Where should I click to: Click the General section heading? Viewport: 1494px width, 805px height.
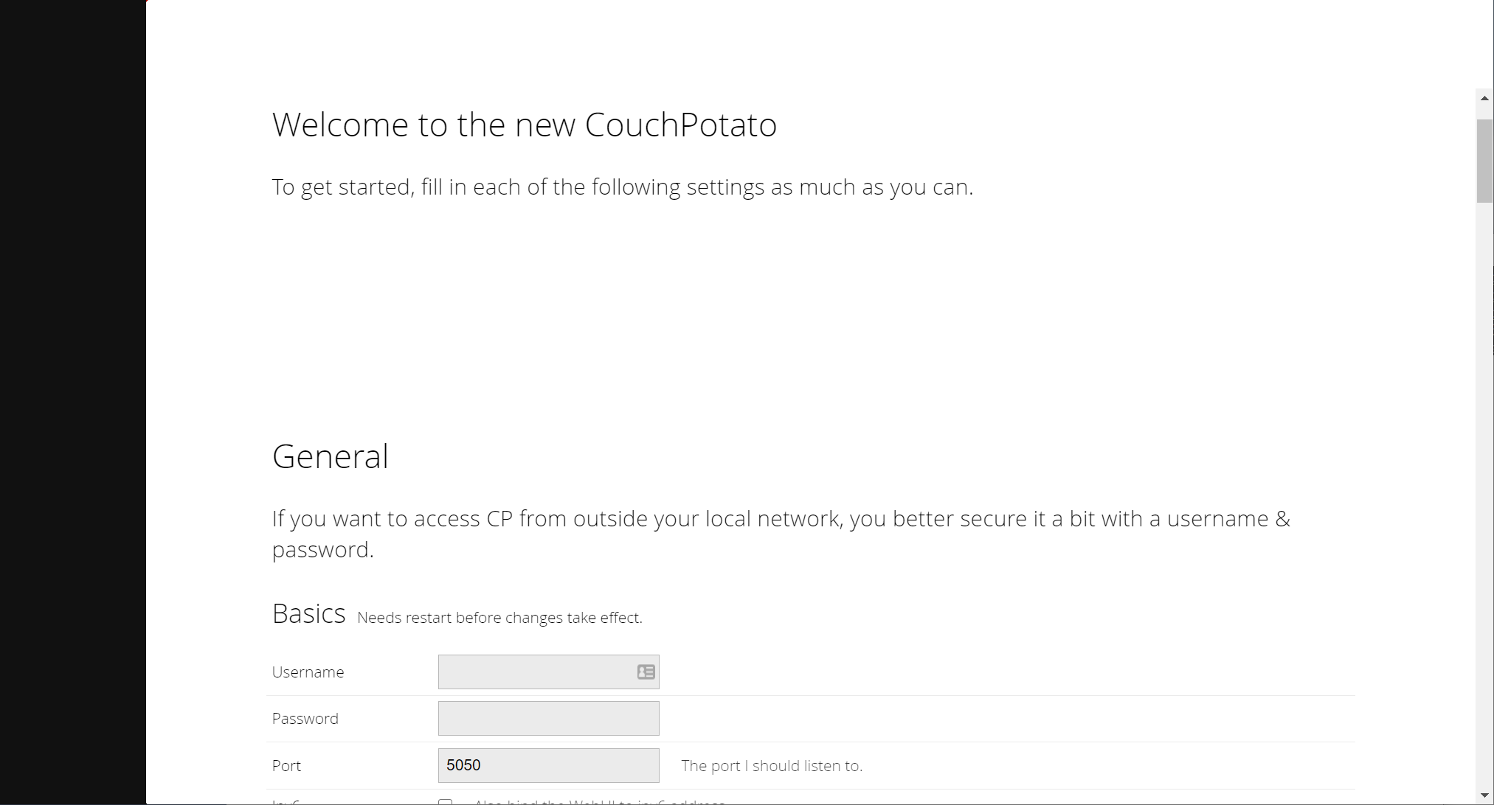pos(330,456)
